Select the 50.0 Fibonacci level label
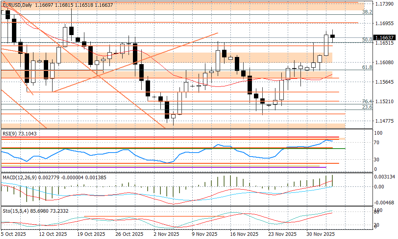This screenshot has height=239, width=398. [367, 40]
